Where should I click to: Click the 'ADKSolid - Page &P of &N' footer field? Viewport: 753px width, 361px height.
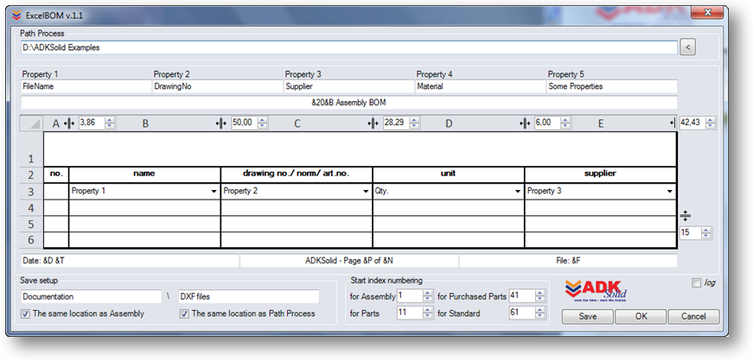[349, 261]
